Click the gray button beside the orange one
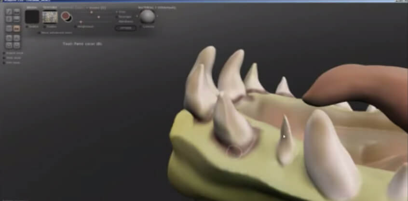The image size is (408, 201). [9, 28]
